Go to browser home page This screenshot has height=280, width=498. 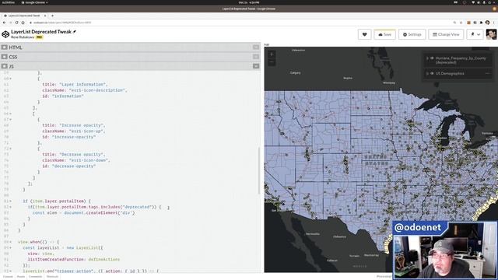23,23
